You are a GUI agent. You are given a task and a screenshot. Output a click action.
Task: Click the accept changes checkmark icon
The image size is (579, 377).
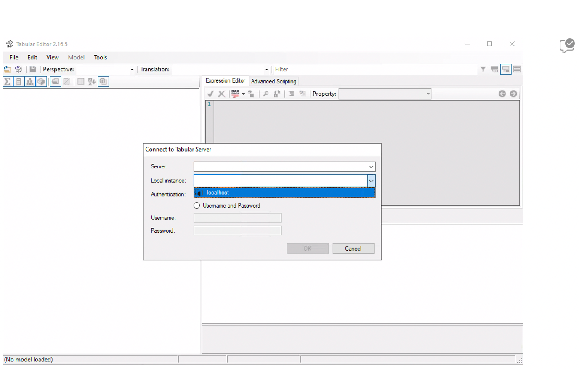click(210, 94)
